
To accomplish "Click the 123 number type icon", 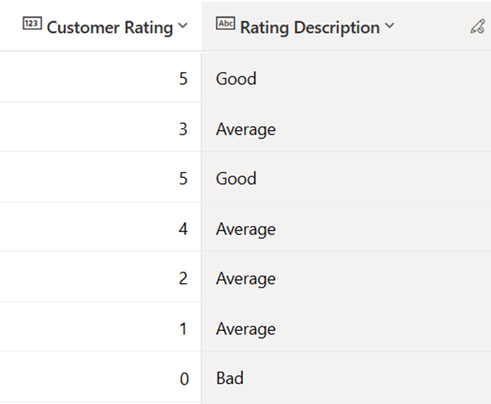I will click(32, 24).
